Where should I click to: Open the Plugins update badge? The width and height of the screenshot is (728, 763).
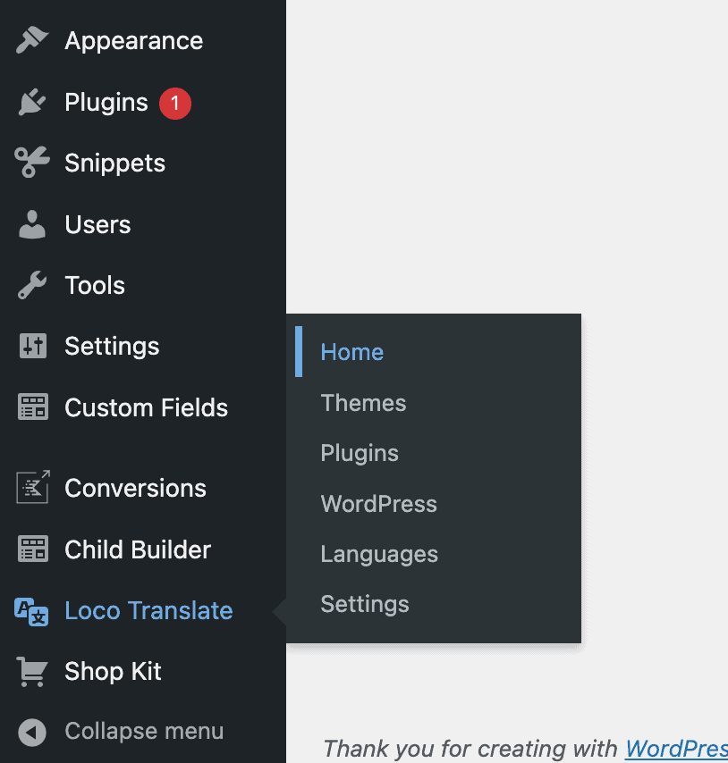[x=175, y=103]
